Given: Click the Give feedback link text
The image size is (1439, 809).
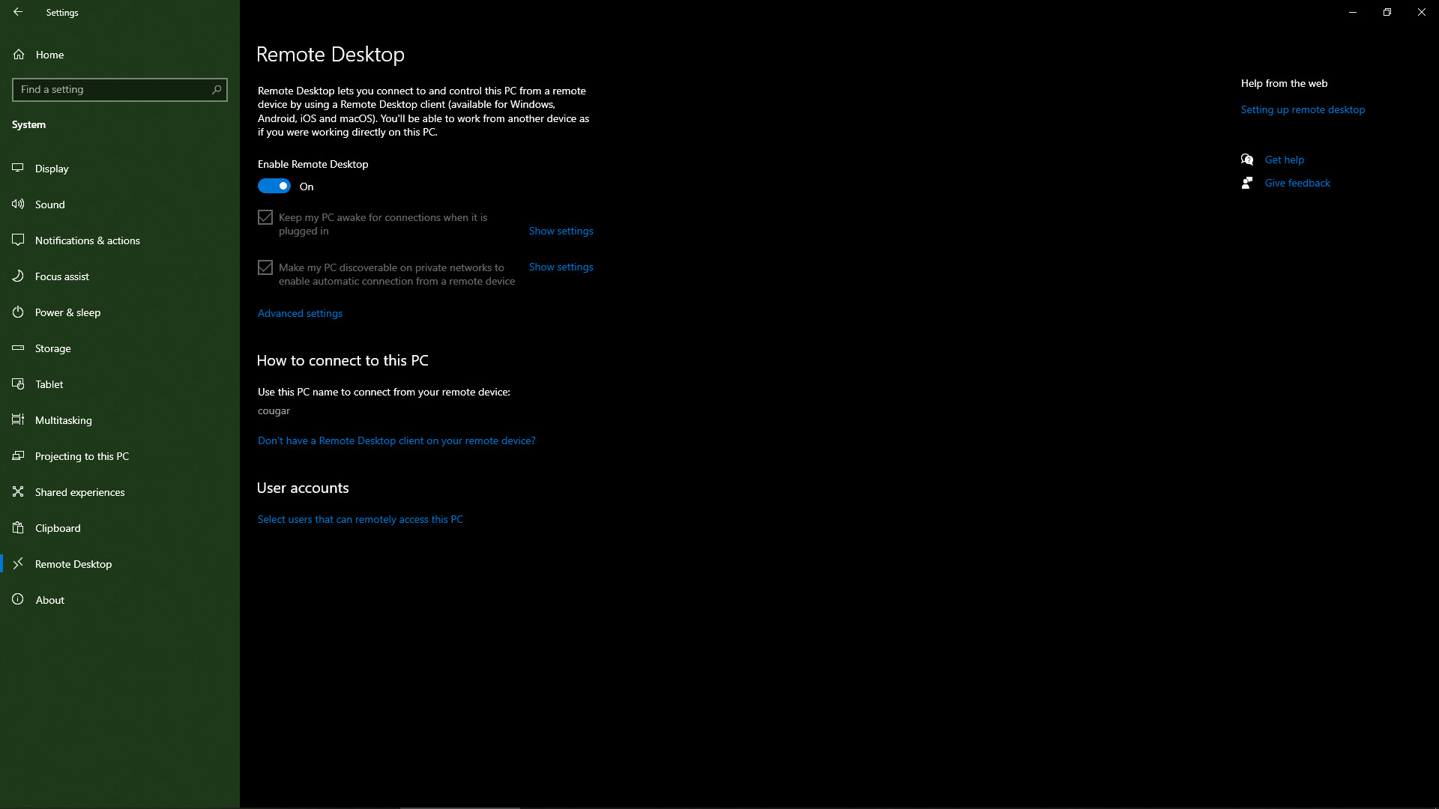Looking at the screenshot, I should tap(1297, 183).
